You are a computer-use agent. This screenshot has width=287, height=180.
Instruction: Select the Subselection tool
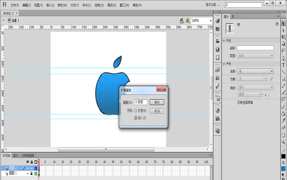pyautogui.click(x=283, y=30)
